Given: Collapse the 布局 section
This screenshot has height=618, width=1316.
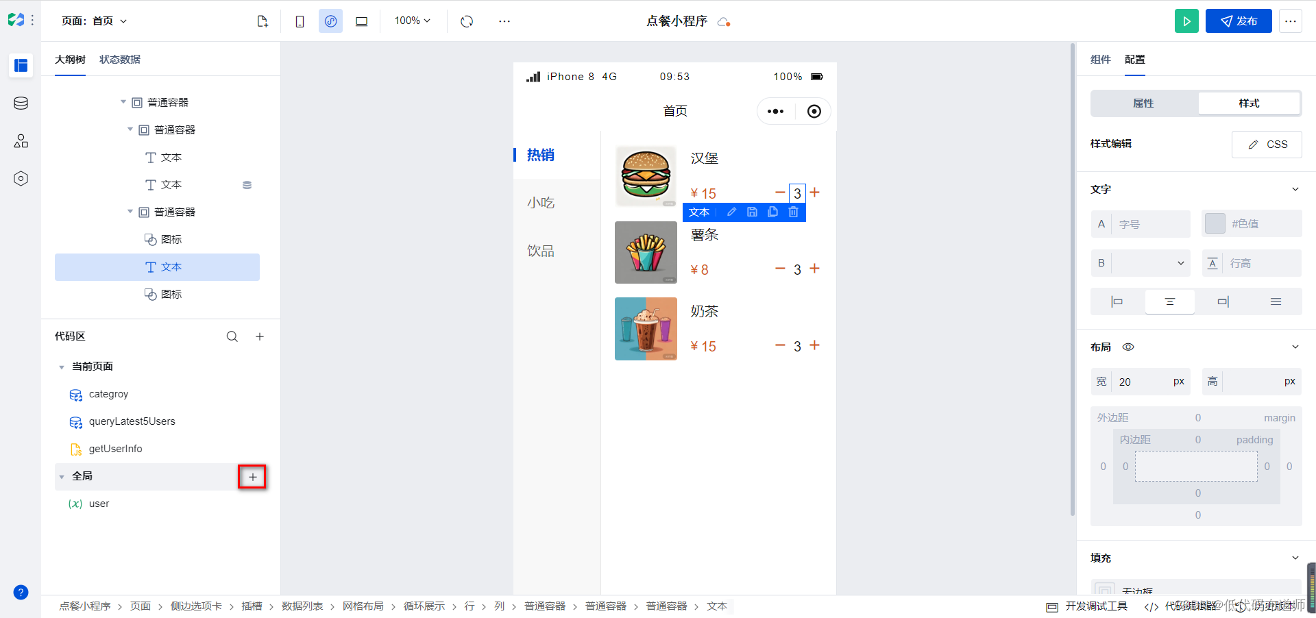Looking at the screenshot, I should 1295,347.
